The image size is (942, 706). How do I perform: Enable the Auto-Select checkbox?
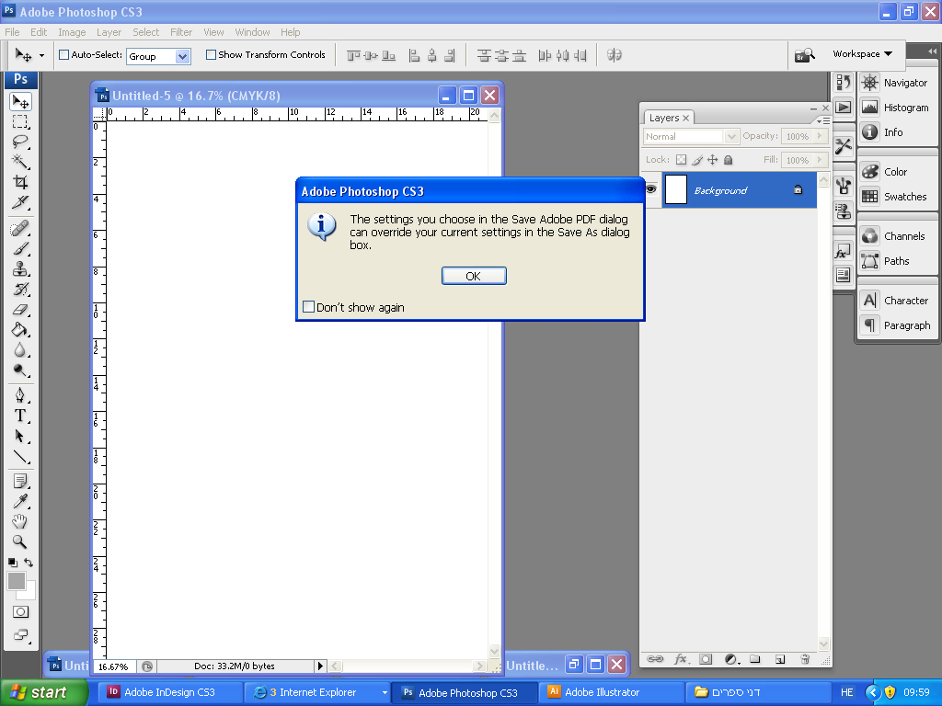pos(64,54)
